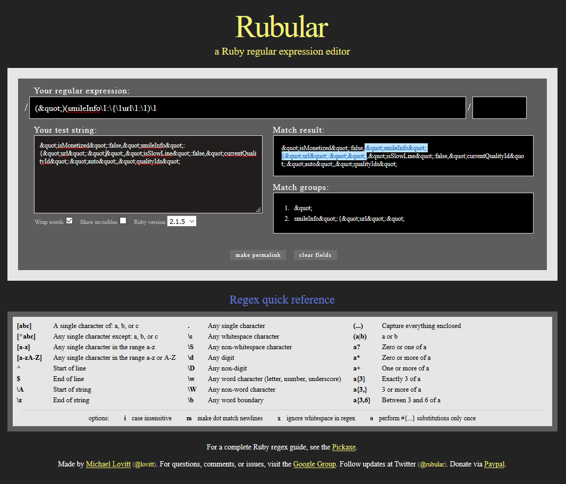This screenshot has height=484, width=566.
Task: Click match group 1 '&quot;'
Action: click(303, 208)
